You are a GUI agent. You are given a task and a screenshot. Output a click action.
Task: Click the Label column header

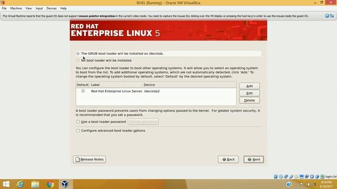tap(116, 85)
